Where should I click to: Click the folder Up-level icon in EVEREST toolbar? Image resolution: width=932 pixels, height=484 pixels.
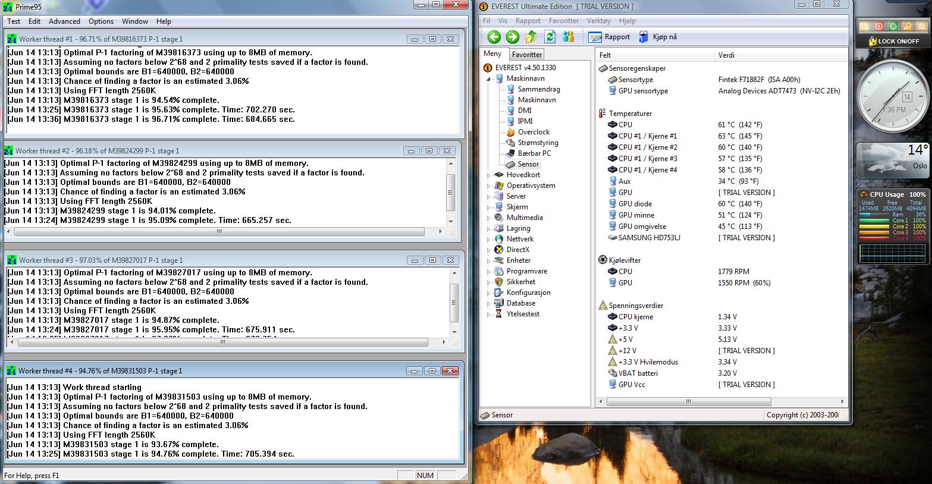click(531, 37)
